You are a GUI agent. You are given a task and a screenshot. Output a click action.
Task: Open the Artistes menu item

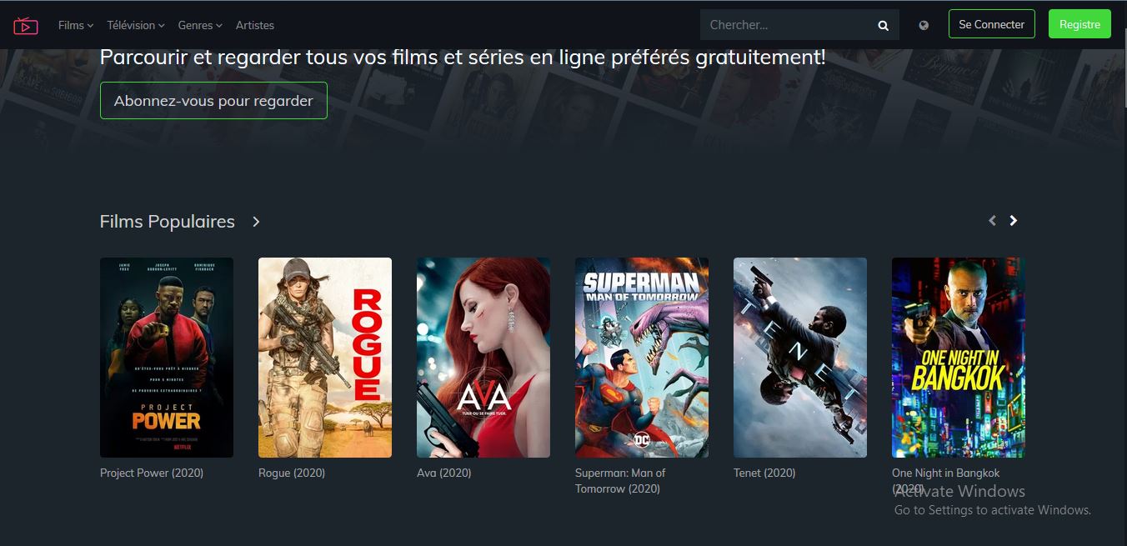(255, 25)
